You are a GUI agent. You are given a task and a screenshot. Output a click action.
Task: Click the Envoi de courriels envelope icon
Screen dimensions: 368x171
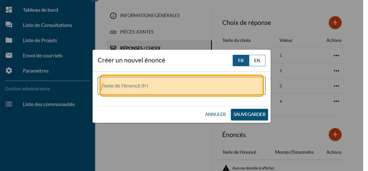[9, 55]
